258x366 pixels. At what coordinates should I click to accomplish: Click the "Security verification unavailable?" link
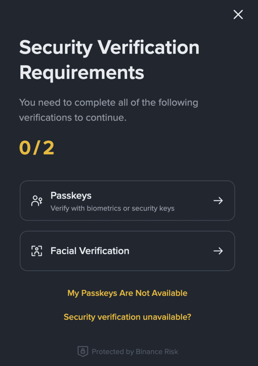(127, 317)
